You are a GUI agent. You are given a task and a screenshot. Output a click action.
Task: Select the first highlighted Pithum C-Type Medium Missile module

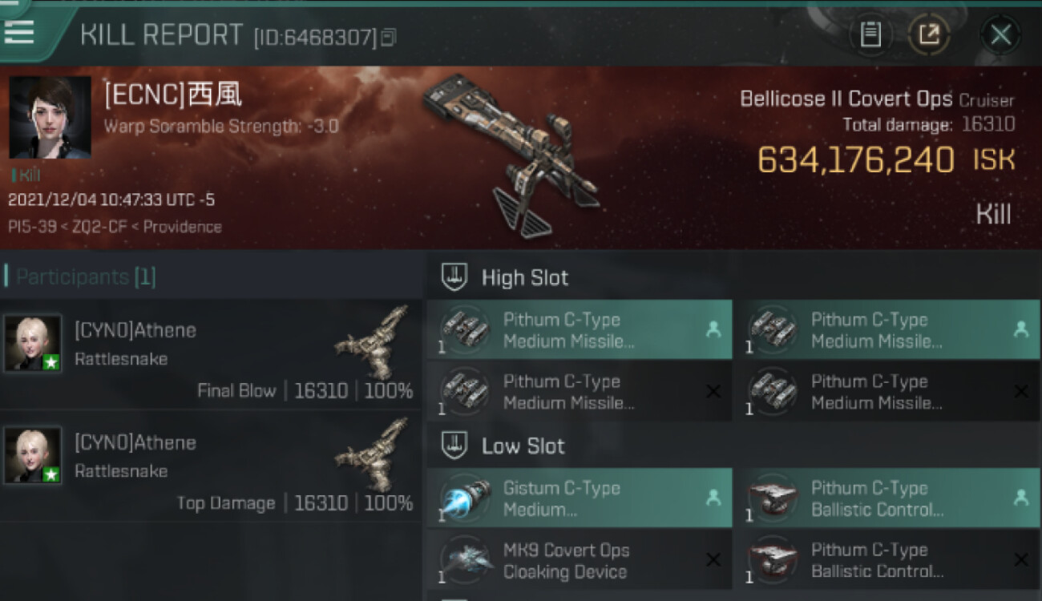tap(580, 330)
